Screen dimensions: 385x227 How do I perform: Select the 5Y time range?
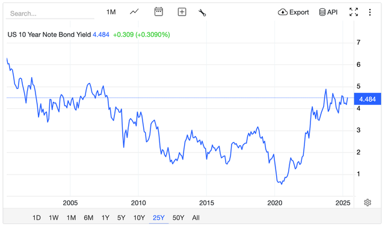click(122, 217)
